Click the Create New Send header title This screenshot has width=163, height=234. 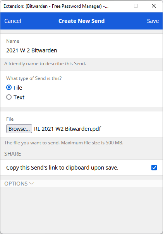point(82,21)
